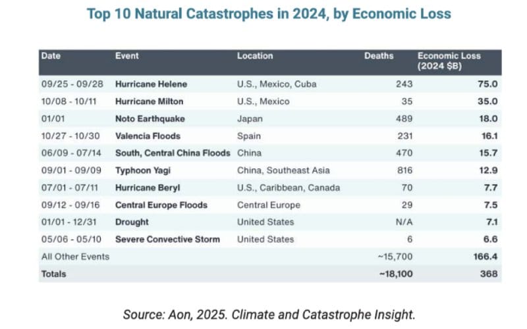
Task: Select the Hurricane Beryl event name
Action: pyautogui.click(x=148, y=188)
